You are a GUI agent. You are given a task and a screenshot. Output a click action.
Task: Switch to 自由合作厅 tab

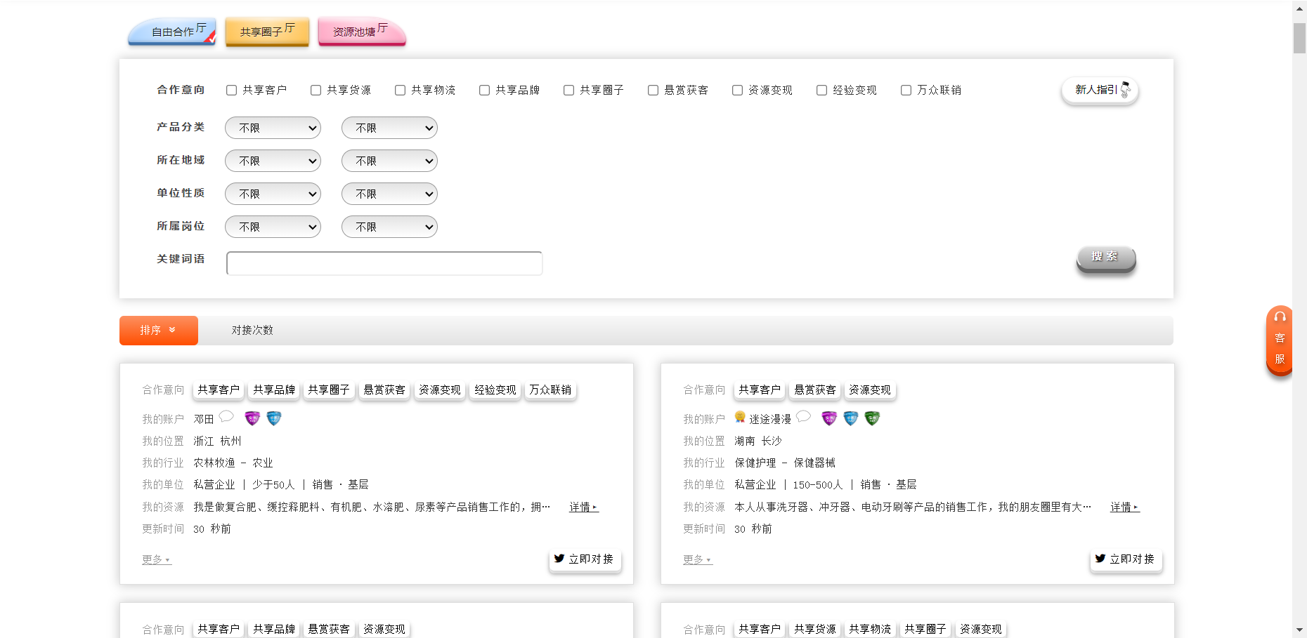point(172,32)
